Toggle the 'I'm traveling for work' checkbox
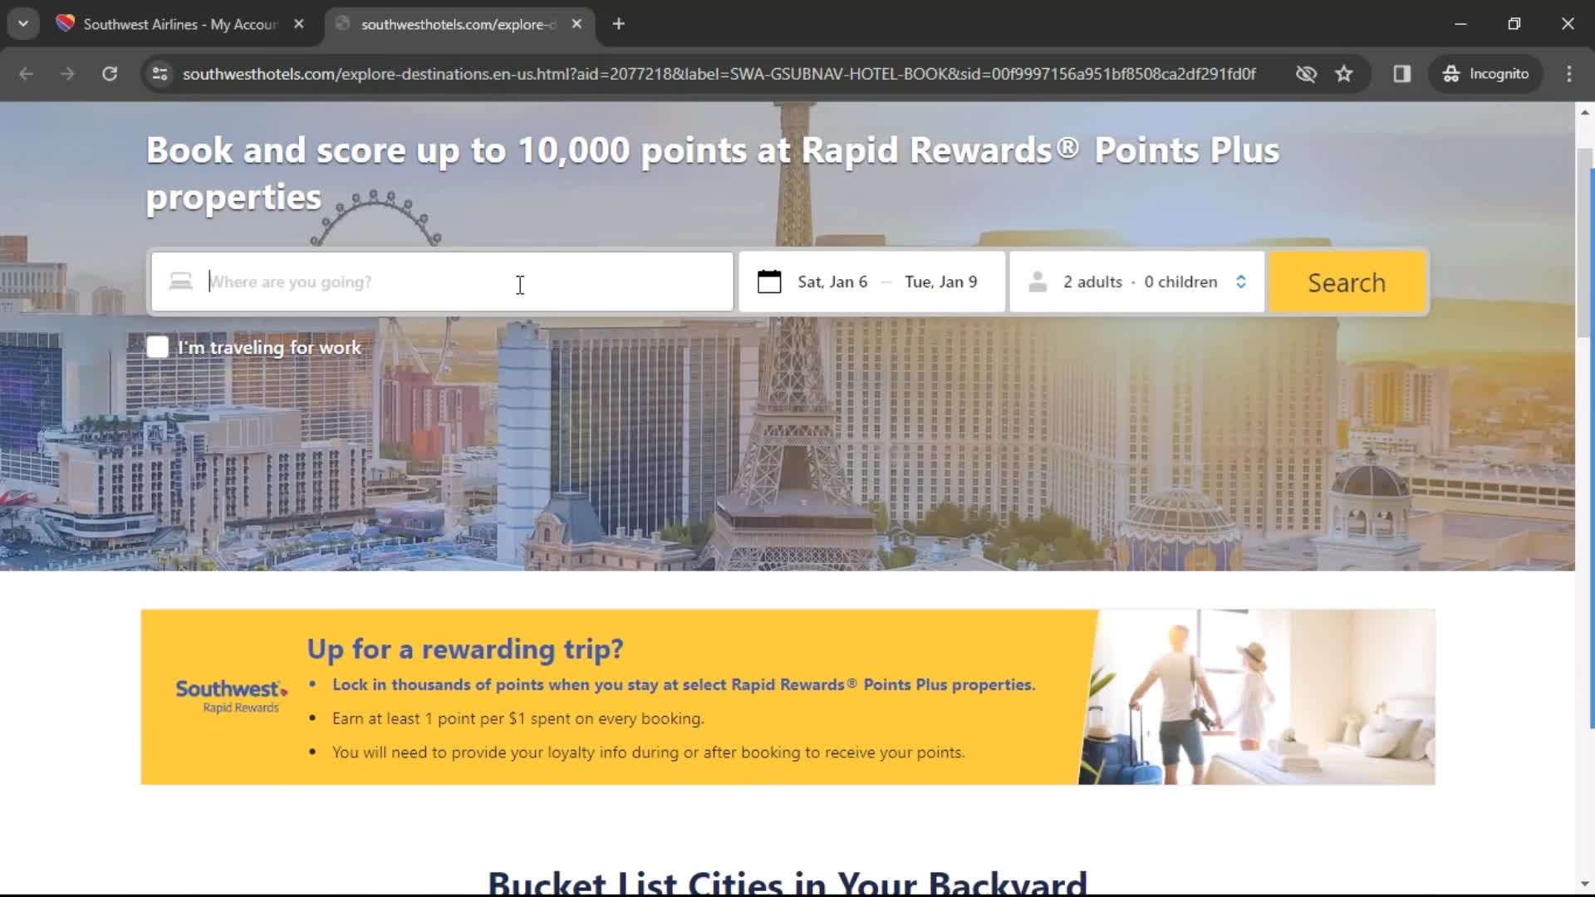The height and width of the screenshot is (897, 1595). (x=158, y=347)
